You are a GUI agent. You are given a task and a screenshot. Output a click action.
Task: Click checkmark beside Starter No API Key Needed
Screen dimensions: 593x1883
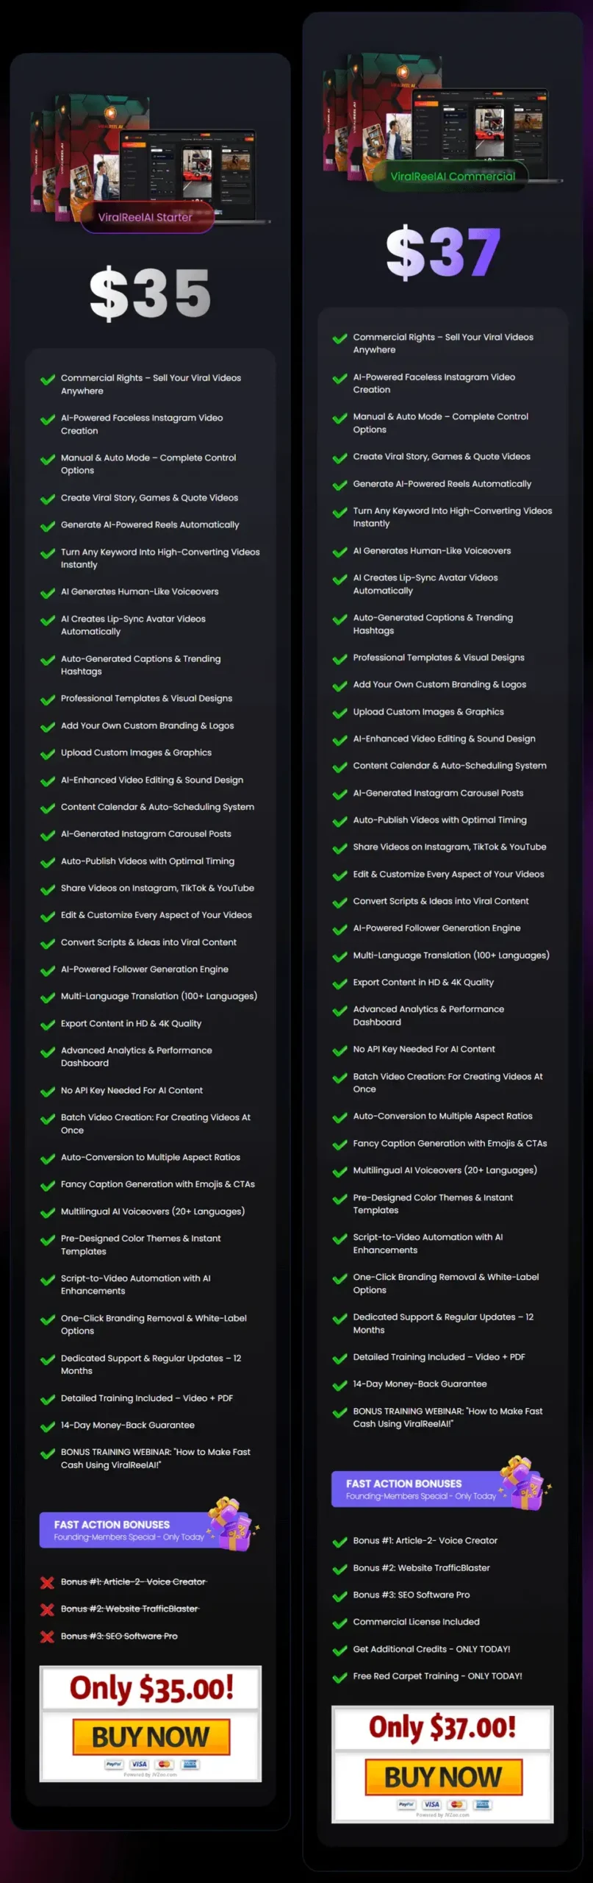[48, 1092]
